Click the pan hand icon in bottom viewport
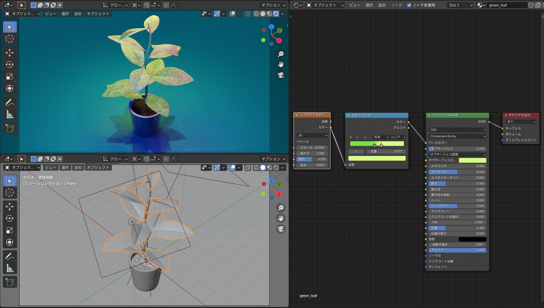The image size is (544, 308). [281, 218]
